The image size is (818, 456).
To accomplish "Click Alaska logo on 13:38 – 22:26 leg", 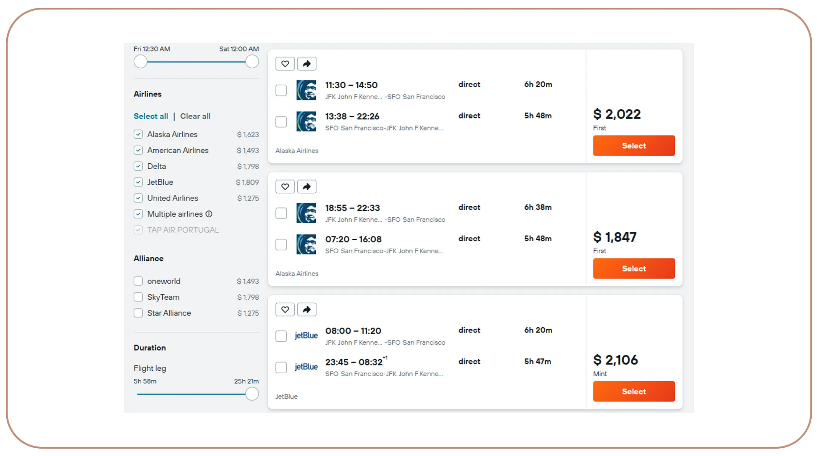I will tap(306, 121).
